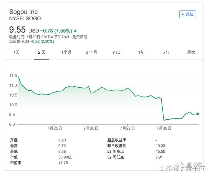Click the Sogou Inc title
Screen dimensions: 209x174
24,12
